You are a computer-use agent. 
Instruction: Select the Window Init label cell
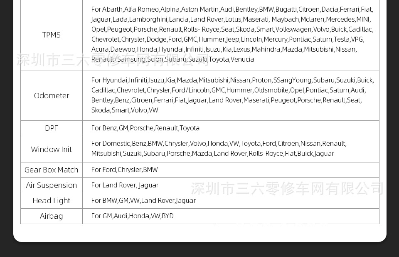(52, 149)
